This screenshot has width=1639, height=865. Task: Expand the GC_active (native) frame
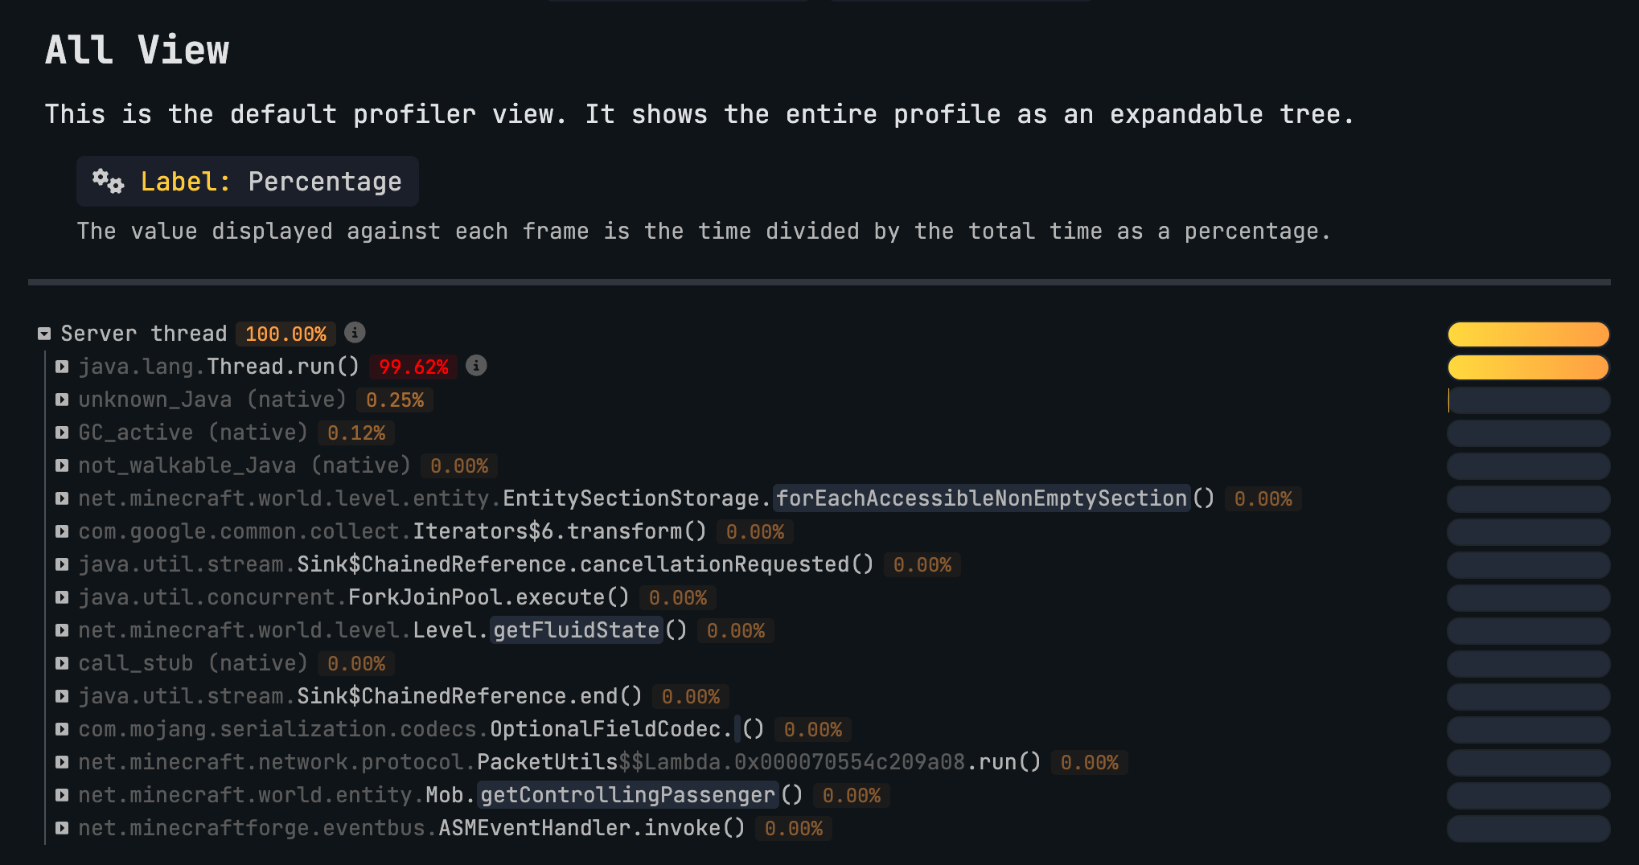[x=62, y=433]
